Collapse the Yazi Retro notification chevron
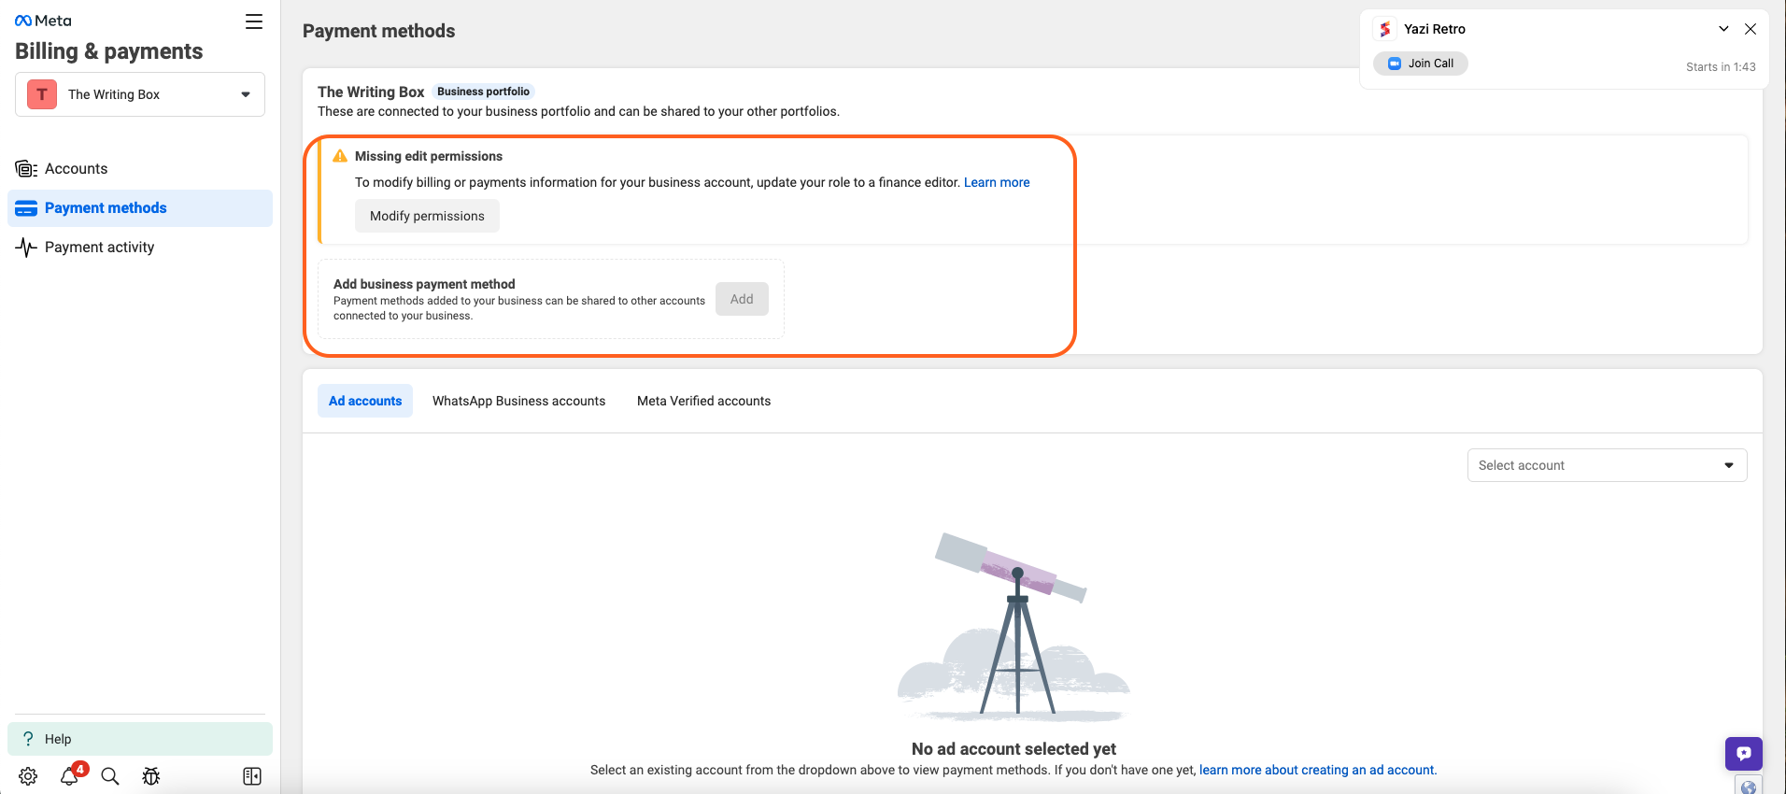The width and height of the screenshot is (1786, 794). tap(1723, 29)
